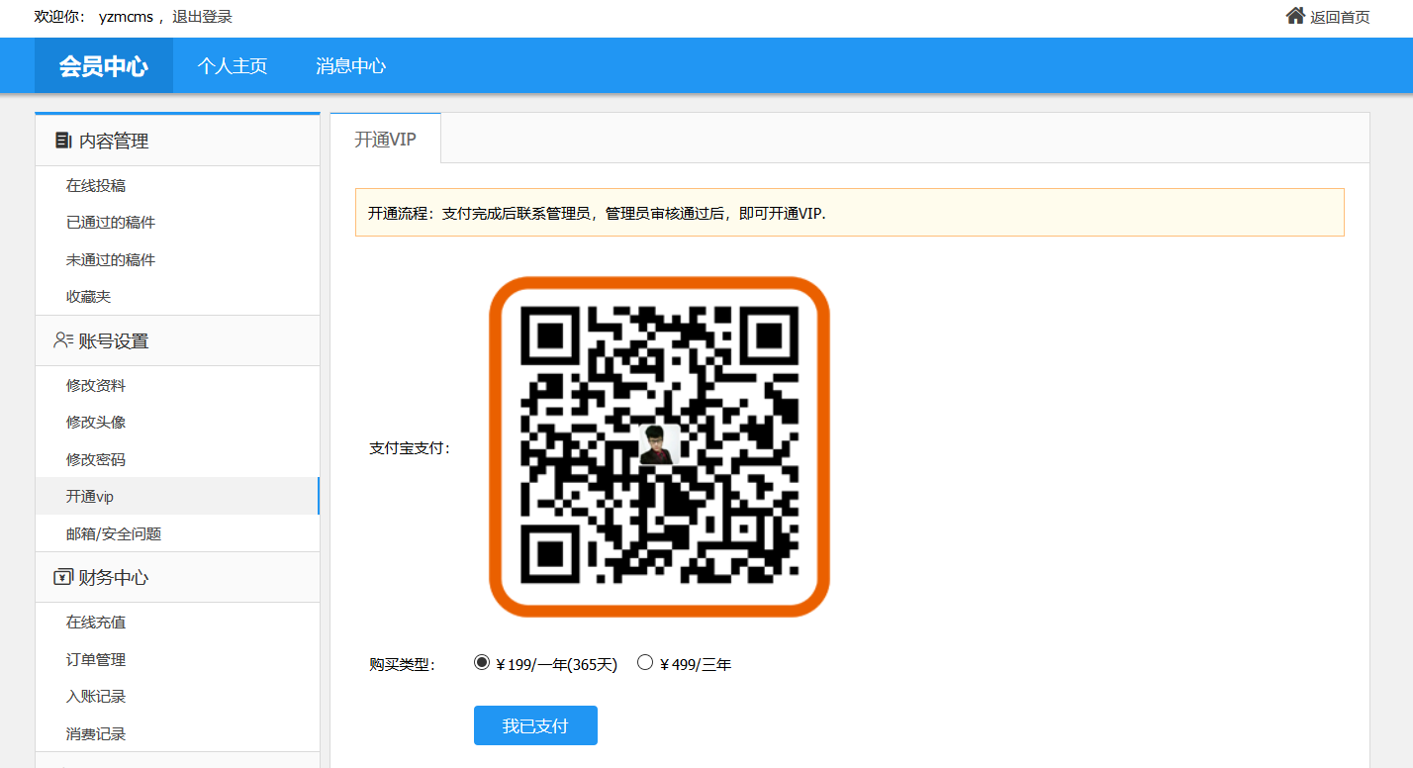Click the home icon beside 返回首页

pyautogui.click(x=1295, y=16)
